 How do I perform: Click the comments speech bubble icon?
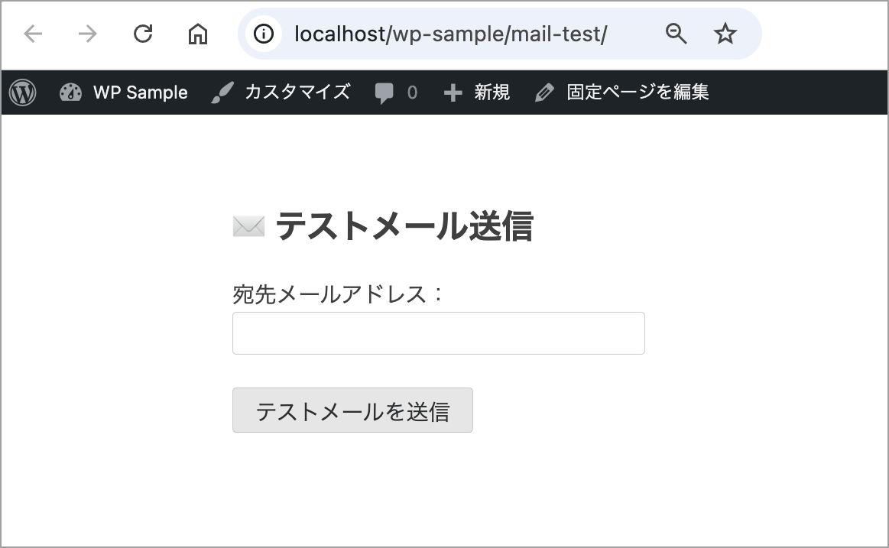click(384, 93)
